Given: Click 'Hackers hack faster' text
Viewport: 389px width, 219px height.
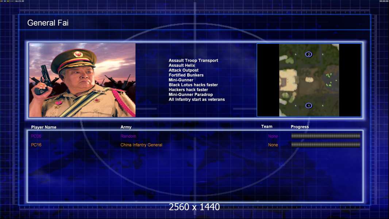Looking at the screenshot, I should click(188, 89).
